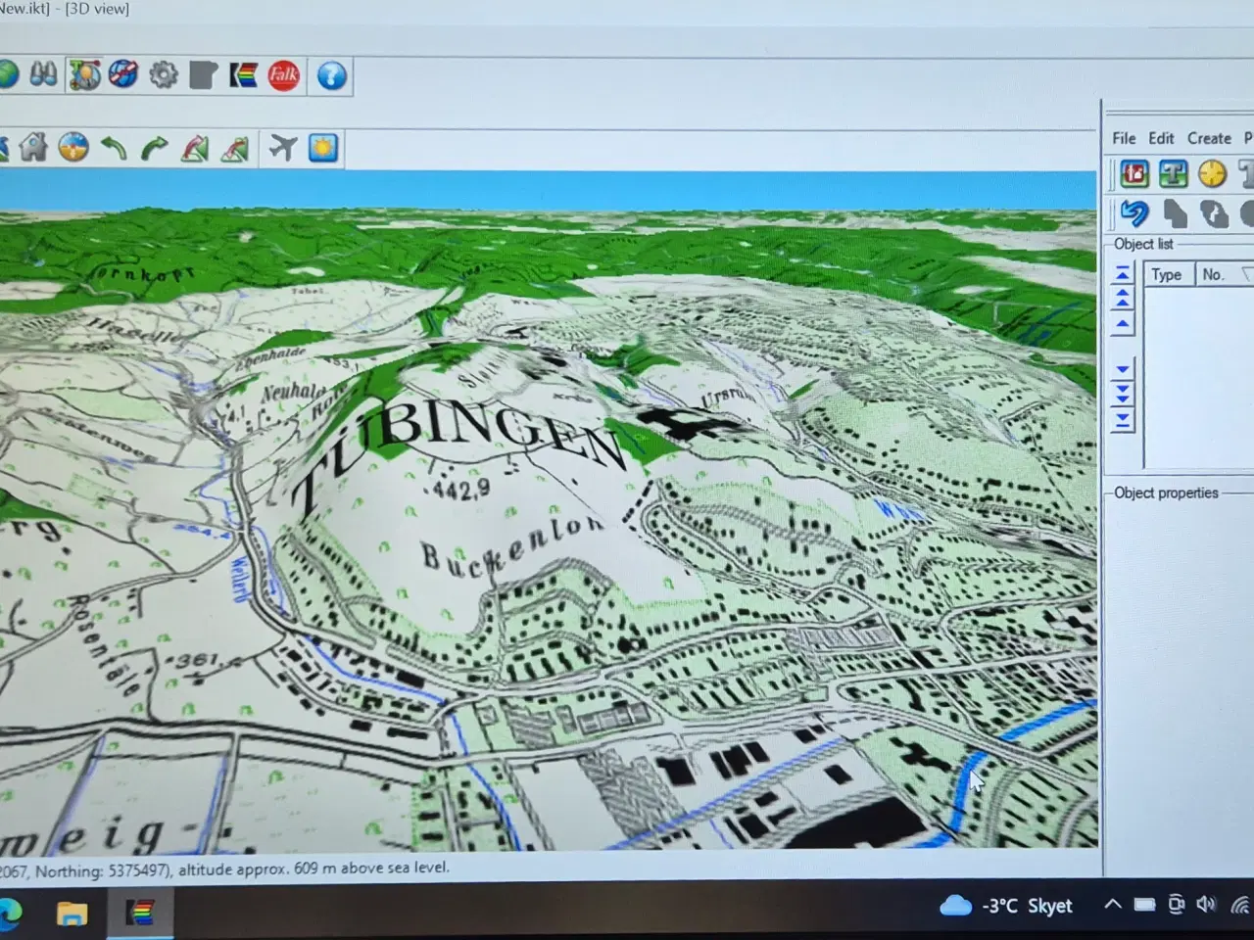Click the binoculars search icon
This screenshot has height=940, width=1254.
click(x=43, y=75)
